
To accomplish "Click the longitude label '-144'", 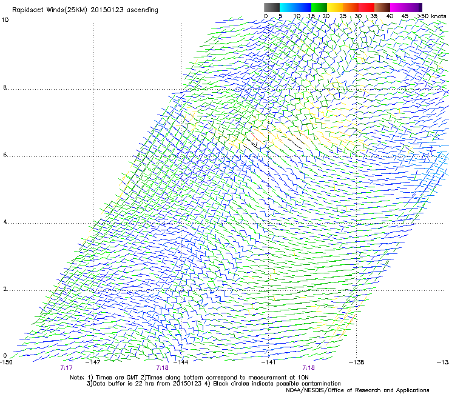I will point(181,362).
